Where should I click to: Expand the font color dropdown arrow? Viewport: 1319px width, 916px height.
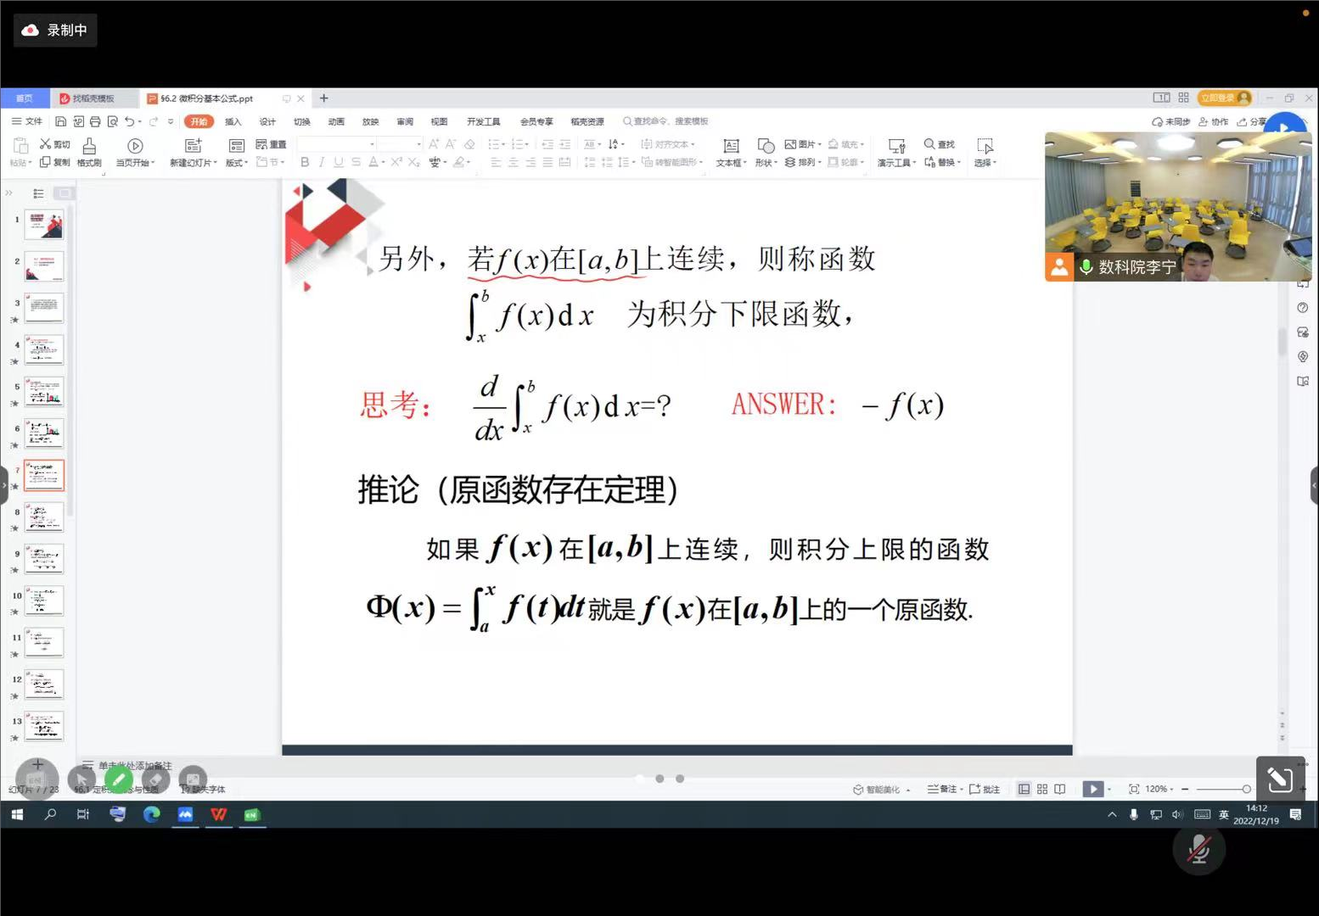[383, 162]
